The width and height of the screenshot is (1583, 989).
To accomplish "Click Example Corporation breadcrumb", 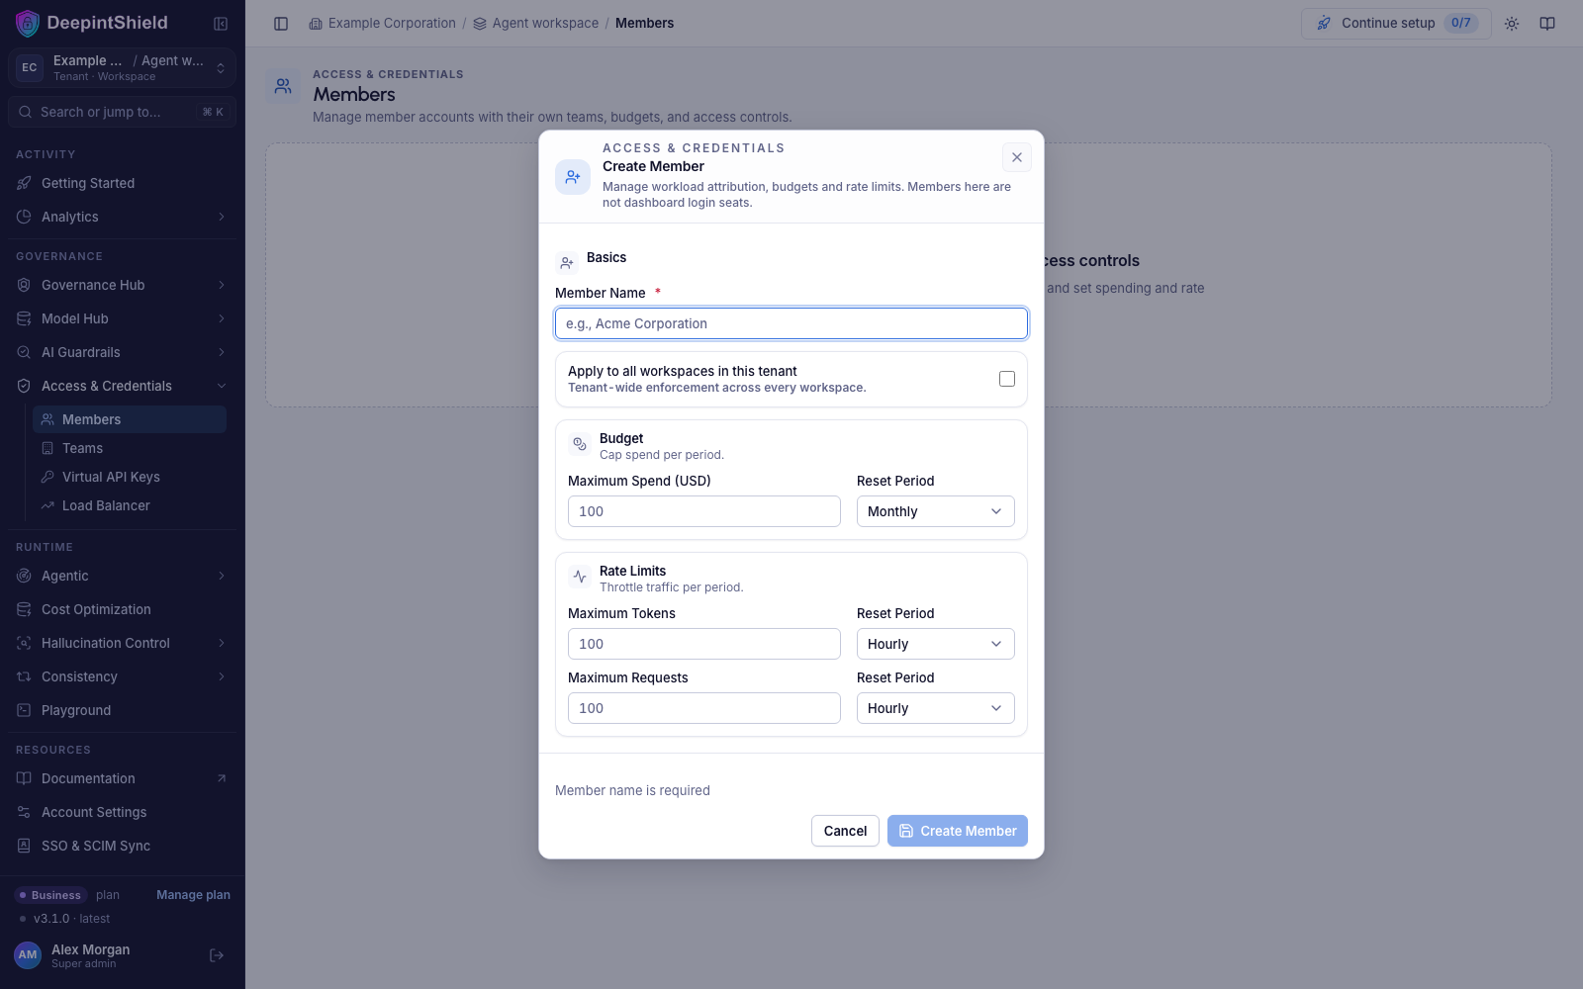I will coord(382,24).
